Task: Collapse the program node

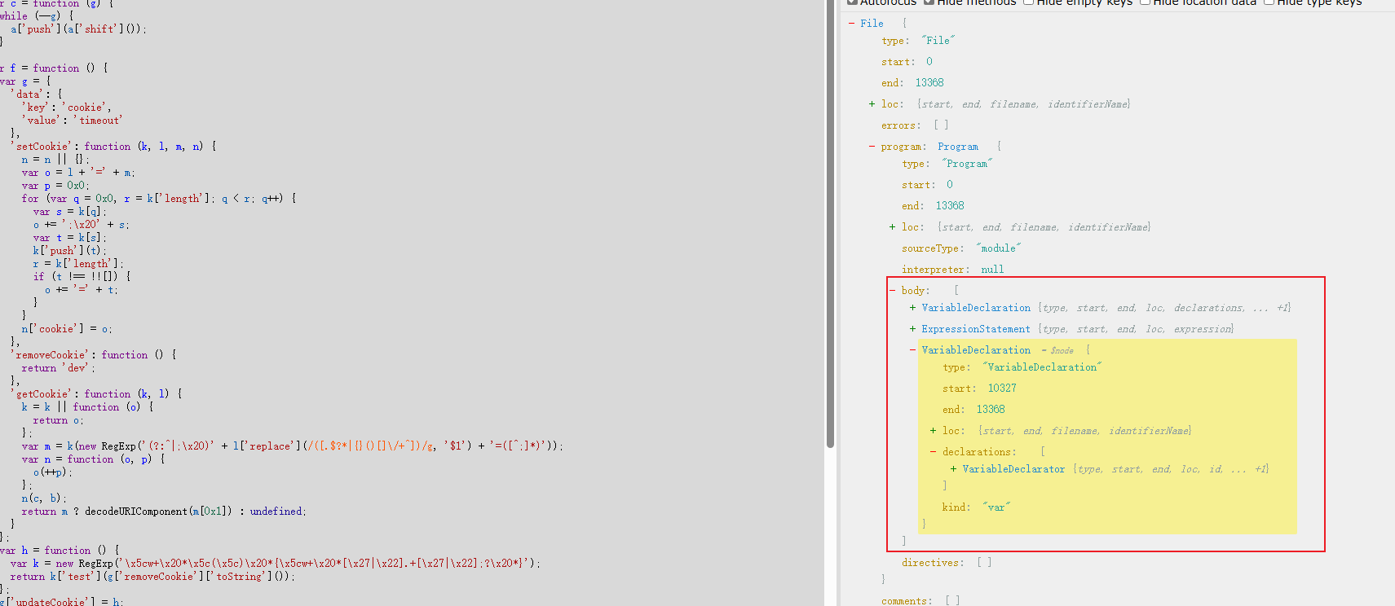Action: click(x=872, y=147)
